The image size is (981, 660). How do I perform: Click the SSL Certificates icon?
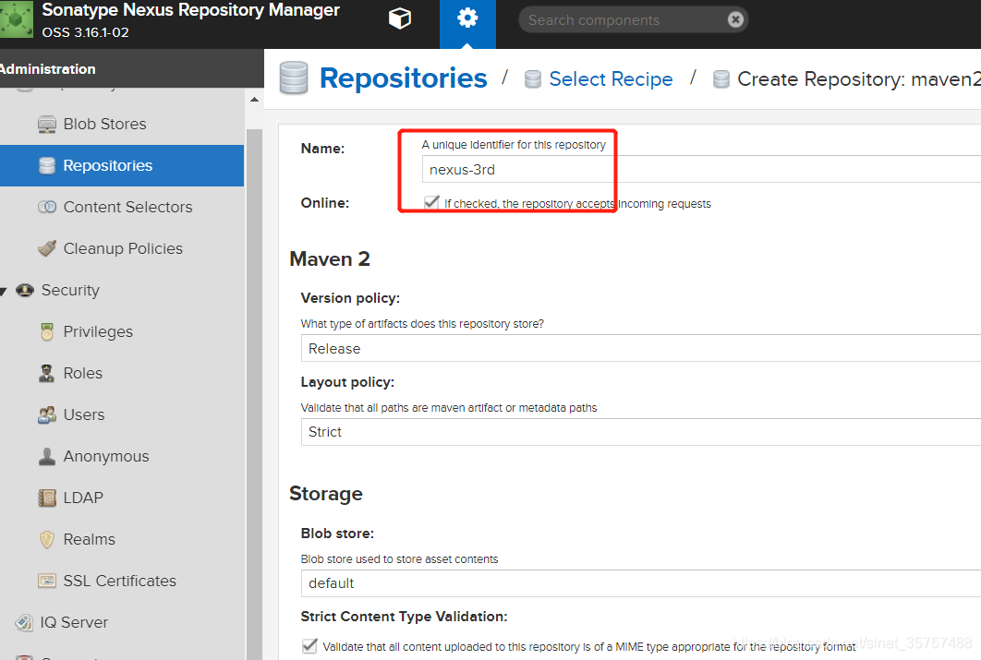[x=47, y=581]
